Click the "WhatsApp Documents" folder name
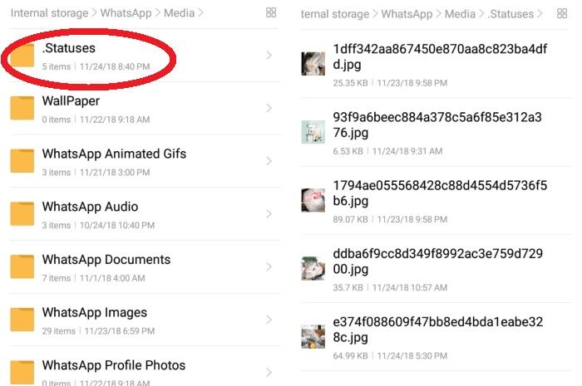The height and width of the screenshot is (386, 582). 106,260
